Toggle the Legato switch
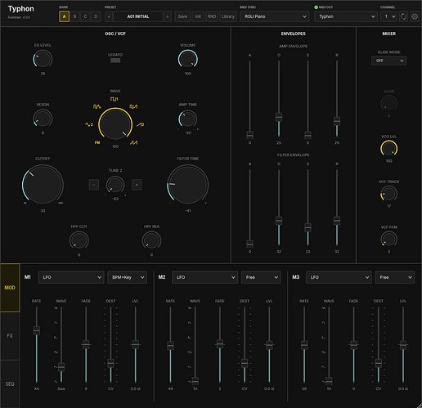The height and width of the screenshot is (408, 422). [x=115, y=61]
